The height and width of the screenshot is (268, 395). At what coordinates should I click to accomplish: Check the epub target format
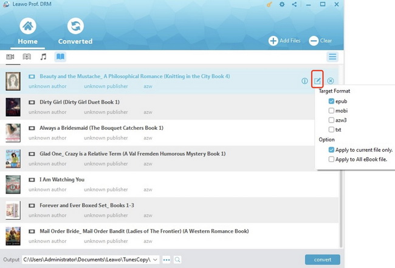pyautogui.click(x=331, y=101)
